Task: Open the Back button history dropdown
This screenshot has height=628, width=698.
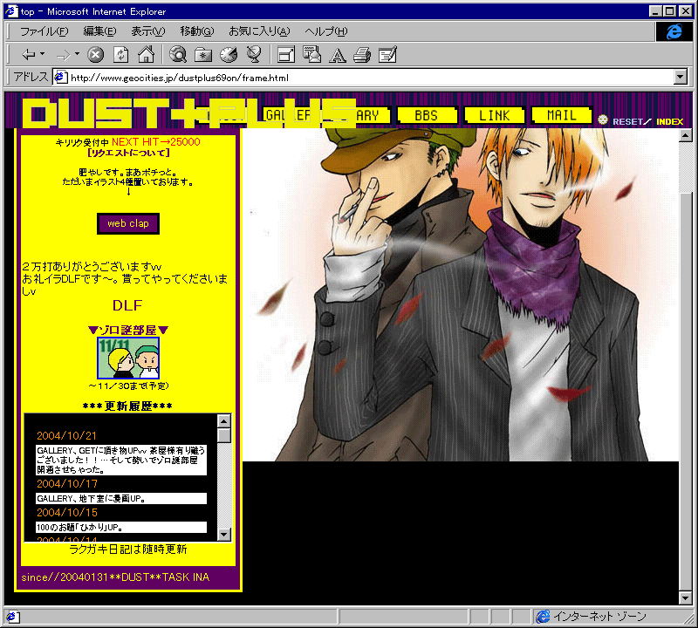Action: [42, 54]
